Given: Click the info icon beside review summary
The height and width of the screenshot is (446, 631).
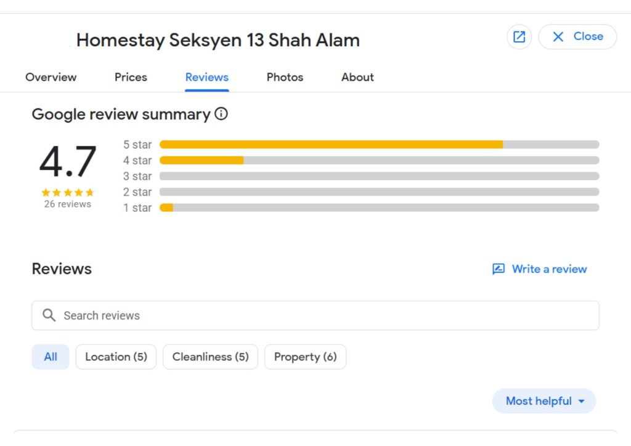Looking at the screenshot, I should click(x=221, y=114).
